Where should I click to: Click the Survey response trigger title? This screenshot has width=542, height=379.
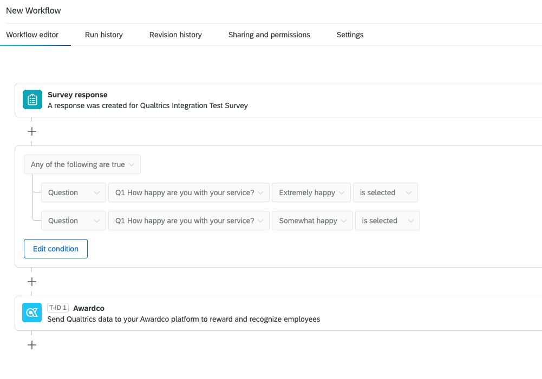[x=77, y=95]
